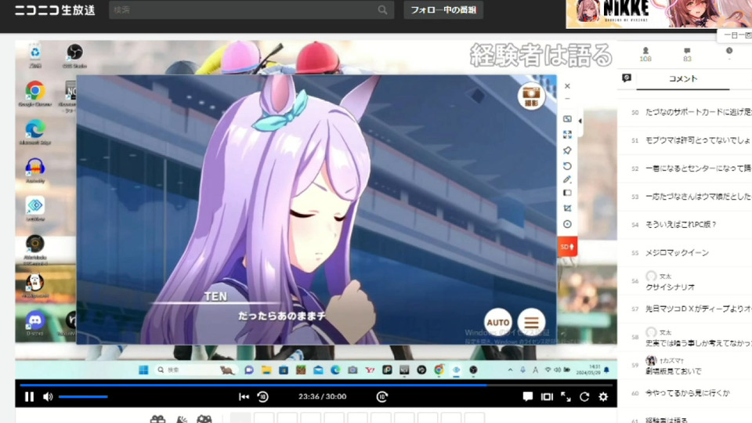The width and height of the screenshot is (752, 423).
Task: Reload the player with circular arrow
Action: click(584, 396)
